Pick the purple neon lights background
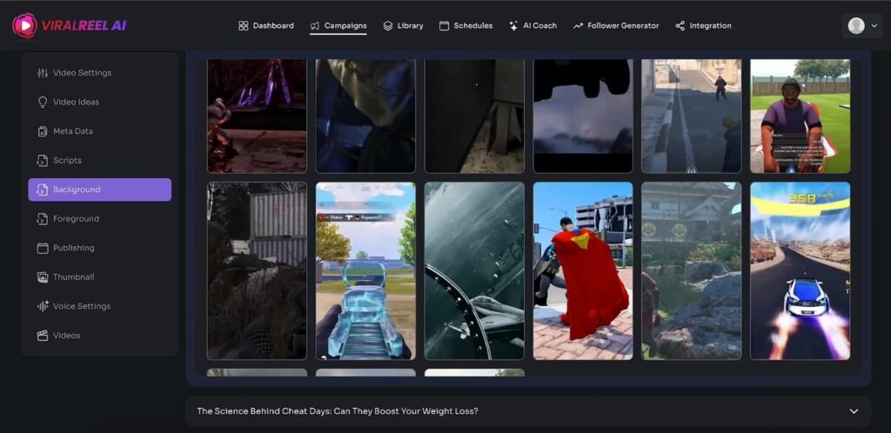The height and width of the screenshot is (433, 891). pyautogui.click(x=257, y=116)
